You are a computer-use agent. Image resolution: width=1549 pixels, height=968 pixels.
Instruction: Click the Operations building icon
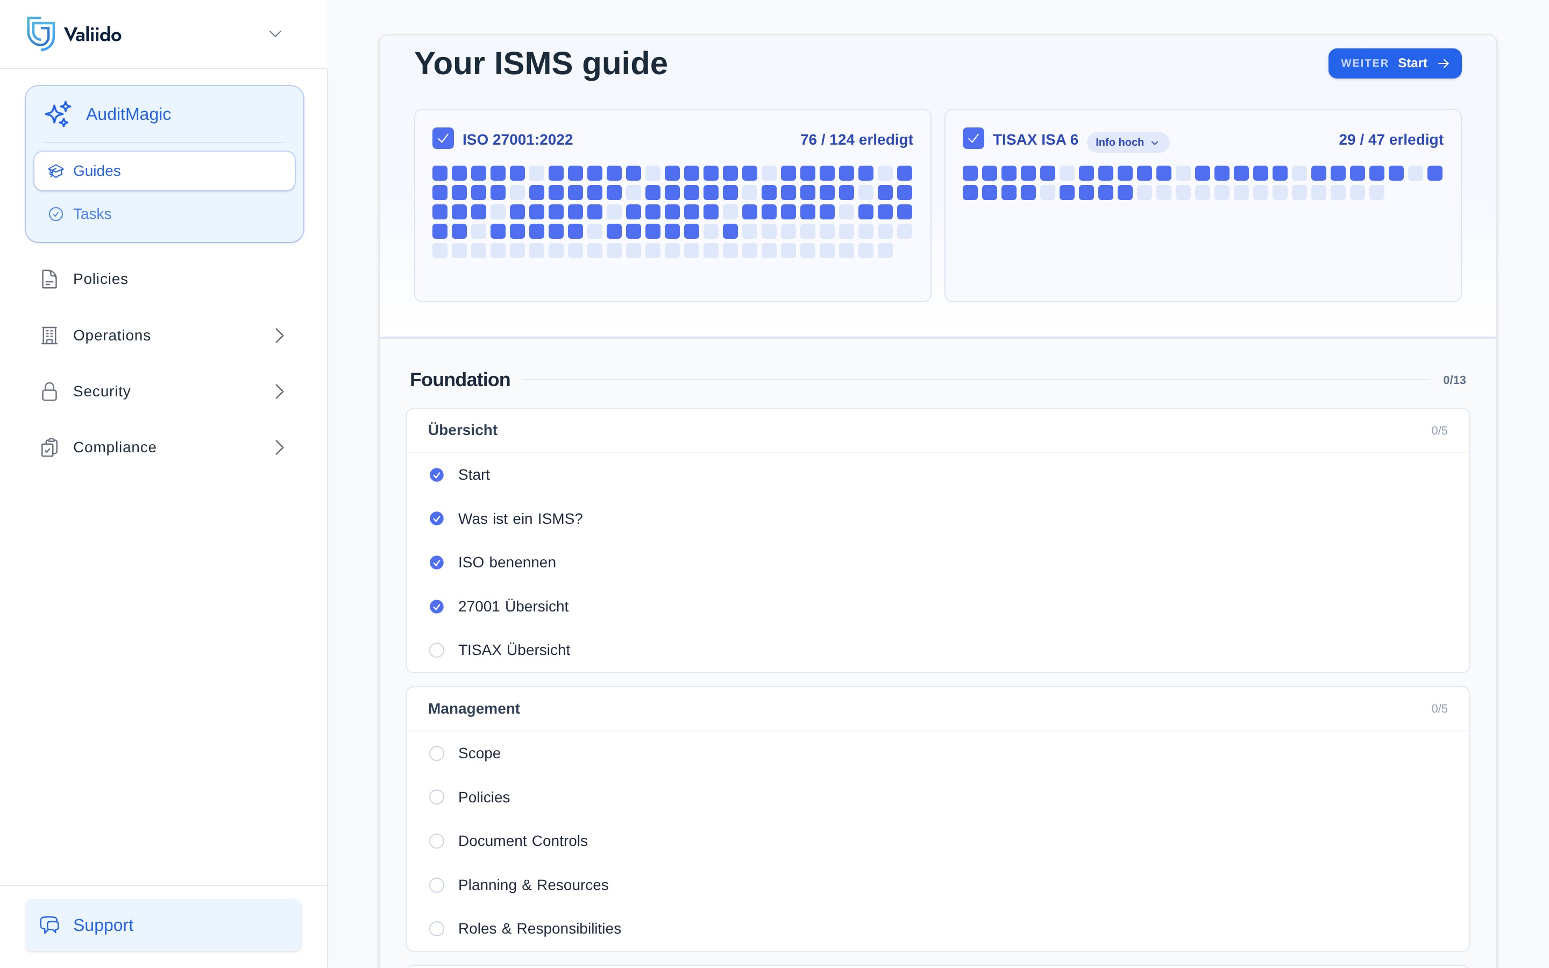pyautogui.click(x=49, y=336)
